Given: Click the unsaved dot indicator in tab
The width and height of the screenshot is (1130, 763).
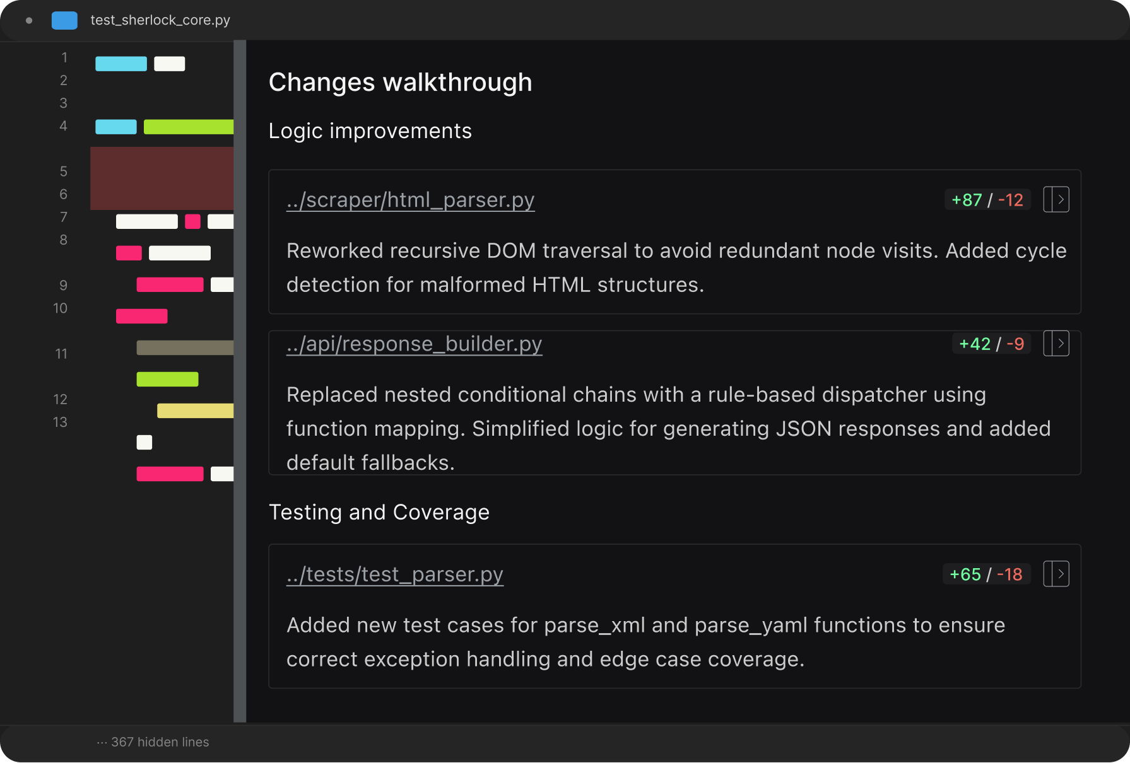Looking at the screenshot, I should point(29,20).
